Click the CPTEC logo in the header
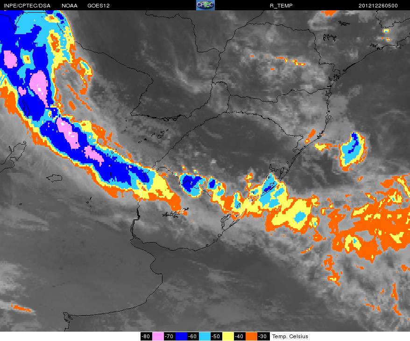The image size is (410, 341). [205, 5]
